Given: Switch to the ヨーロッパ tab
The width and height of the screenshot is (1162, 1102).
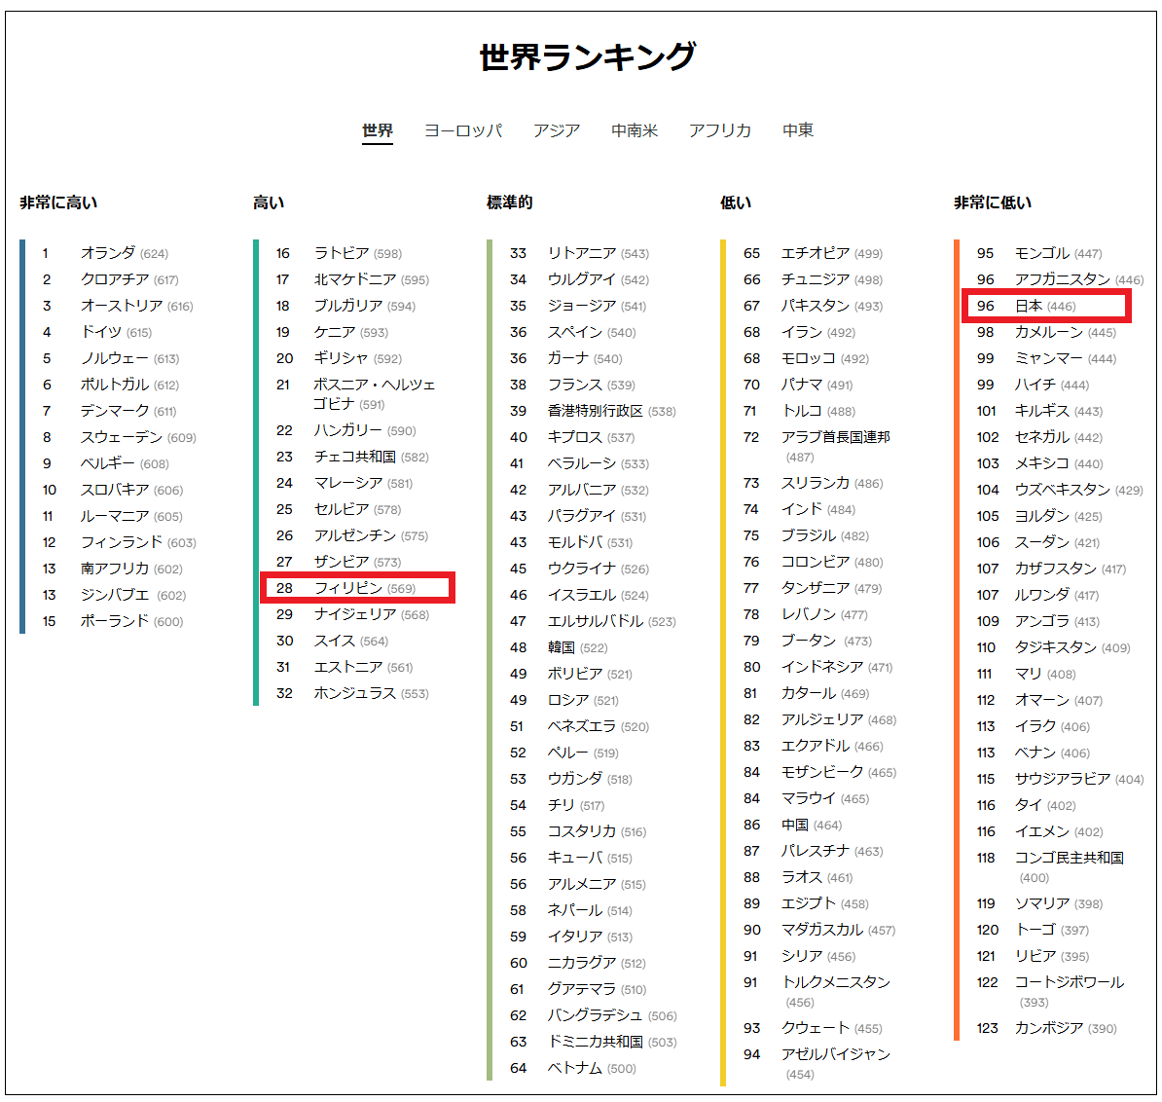Looking at the screenshot, I should pos(463,131).
